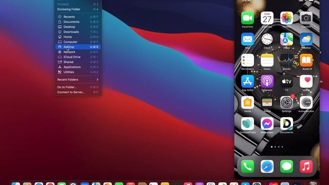The image size is (329, 185).
Task: Tap the Apple TV app icon
Action: pyautogui.click(x=286, y=81)
